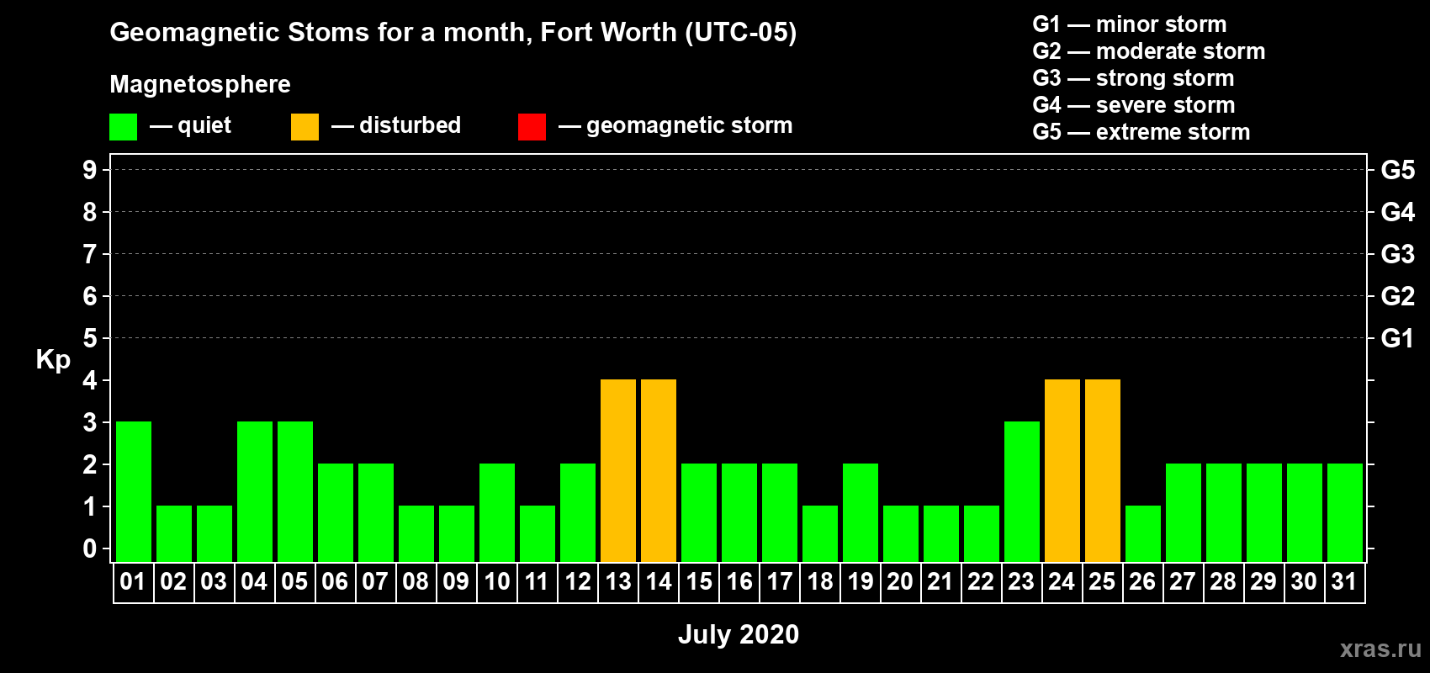Click the Kp axis title
Viewport: 1430px width, 673px height.
pyautogui.click(x=53, y=360)
